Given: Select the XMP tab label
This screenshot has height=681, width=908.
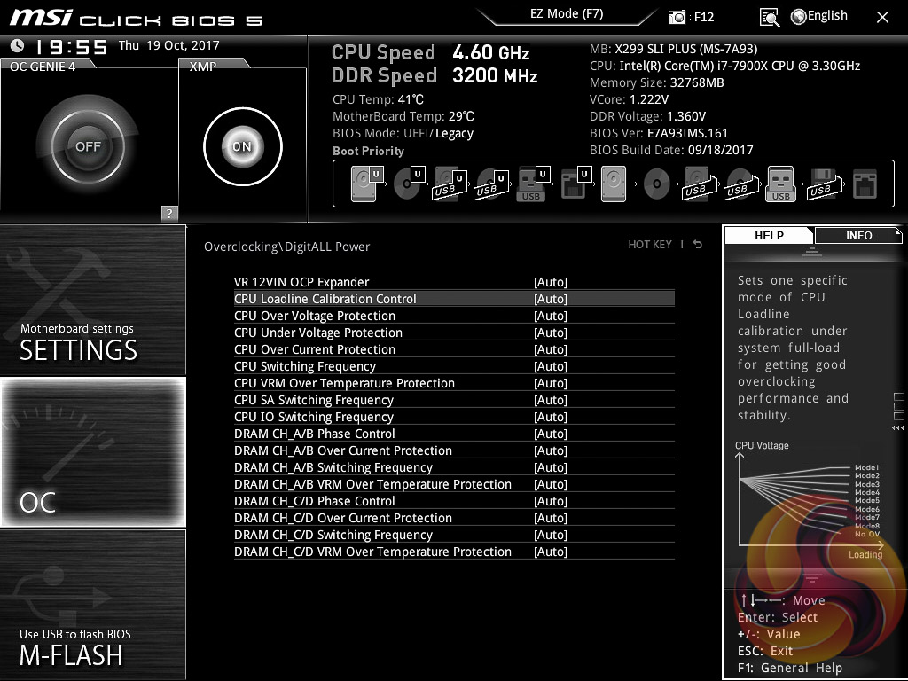Looking at the screenshot, I should coord(203,67).
